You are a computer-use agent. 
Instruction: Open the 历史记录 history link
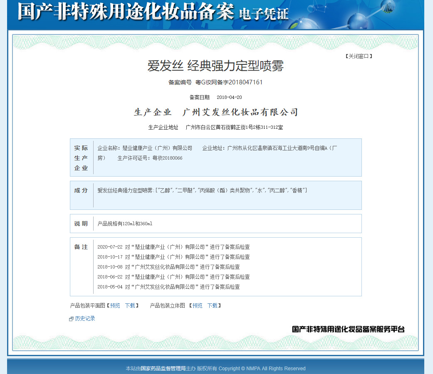[x=85, y=319]
